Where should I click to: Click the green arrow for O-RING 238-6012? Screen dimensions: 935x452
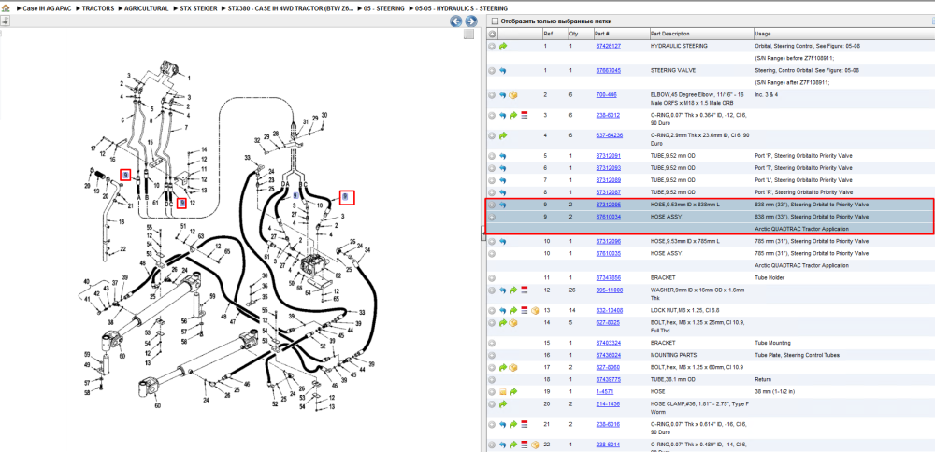[512, 115]
